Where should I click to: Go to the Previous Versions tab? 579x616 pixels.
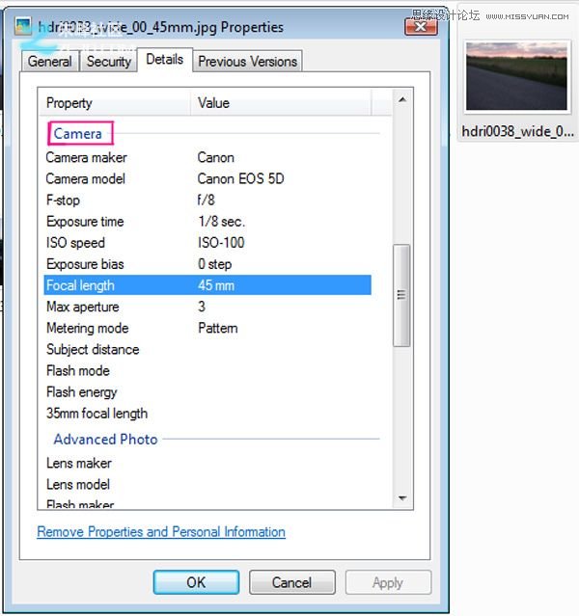coord(248,62)
